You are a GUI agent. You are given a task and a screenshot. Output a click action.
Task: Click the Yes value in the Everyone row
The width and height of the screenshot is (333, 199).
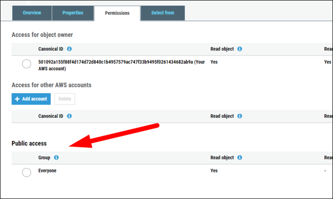coord(214,171)
